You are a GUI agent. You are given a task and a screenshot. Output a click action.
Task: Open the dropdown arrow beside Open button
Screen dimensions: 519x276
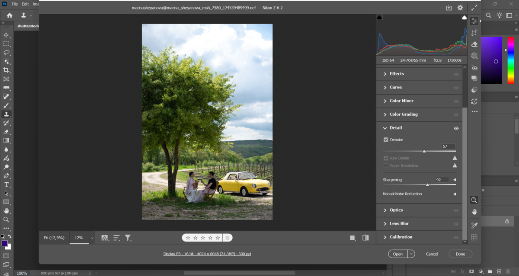(x=411, y=254)
